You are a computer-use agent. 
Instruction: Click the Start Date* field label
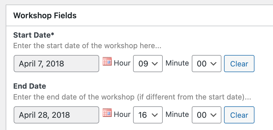tap(34, 35)
